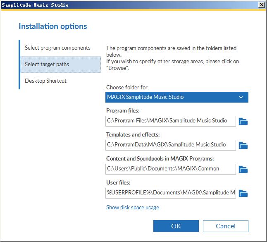Expand the Choose folder for chevron arrow
267x242 pixels.
pyautogui.click(x=241, y=97)
